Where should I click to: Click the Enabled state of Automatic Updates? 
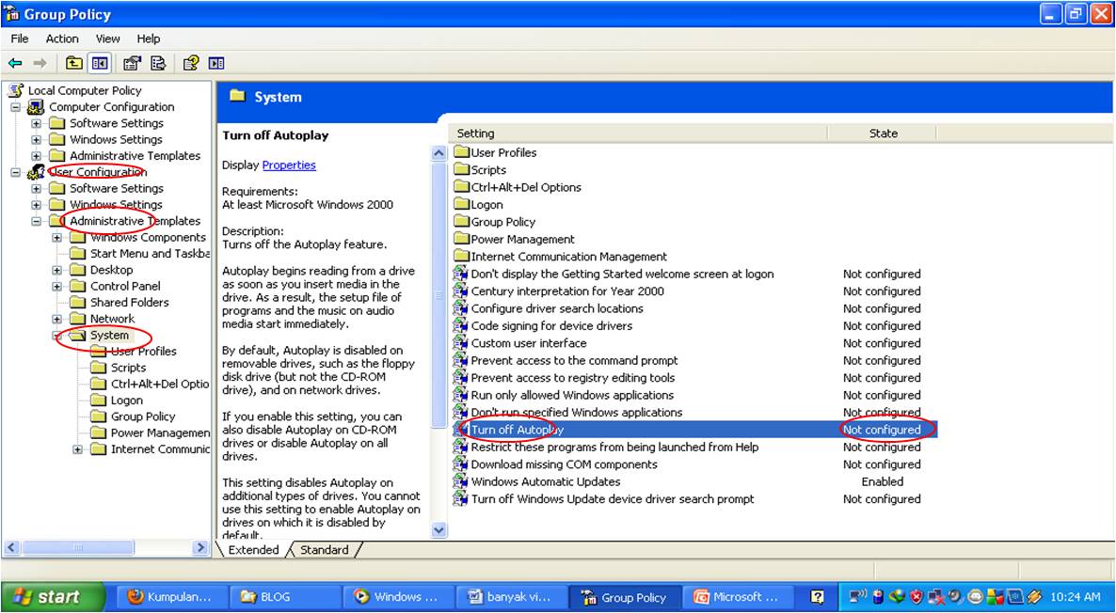pyautogui.click(x=883, y=481)
